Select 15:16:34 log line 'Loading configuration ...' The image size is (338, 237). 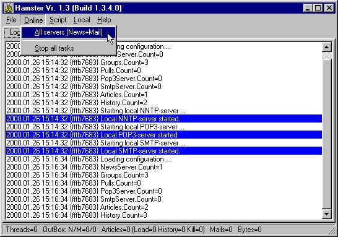(164, 159)
